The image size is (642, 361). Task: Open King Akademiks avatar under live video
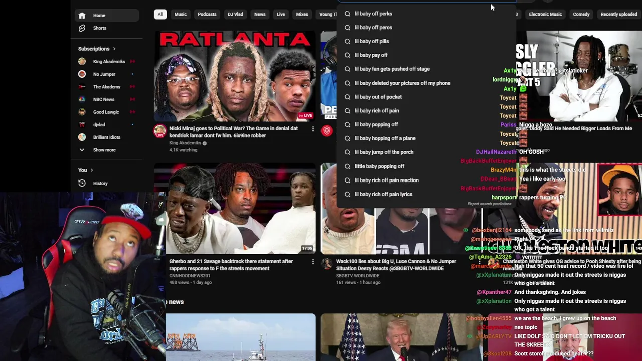[159, 131]
